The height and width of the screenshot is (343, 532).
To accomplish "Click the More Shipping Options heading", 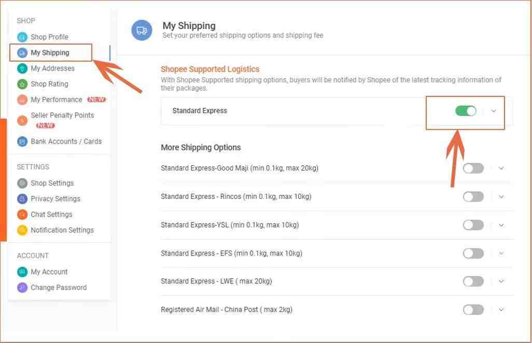I will 201,148.
